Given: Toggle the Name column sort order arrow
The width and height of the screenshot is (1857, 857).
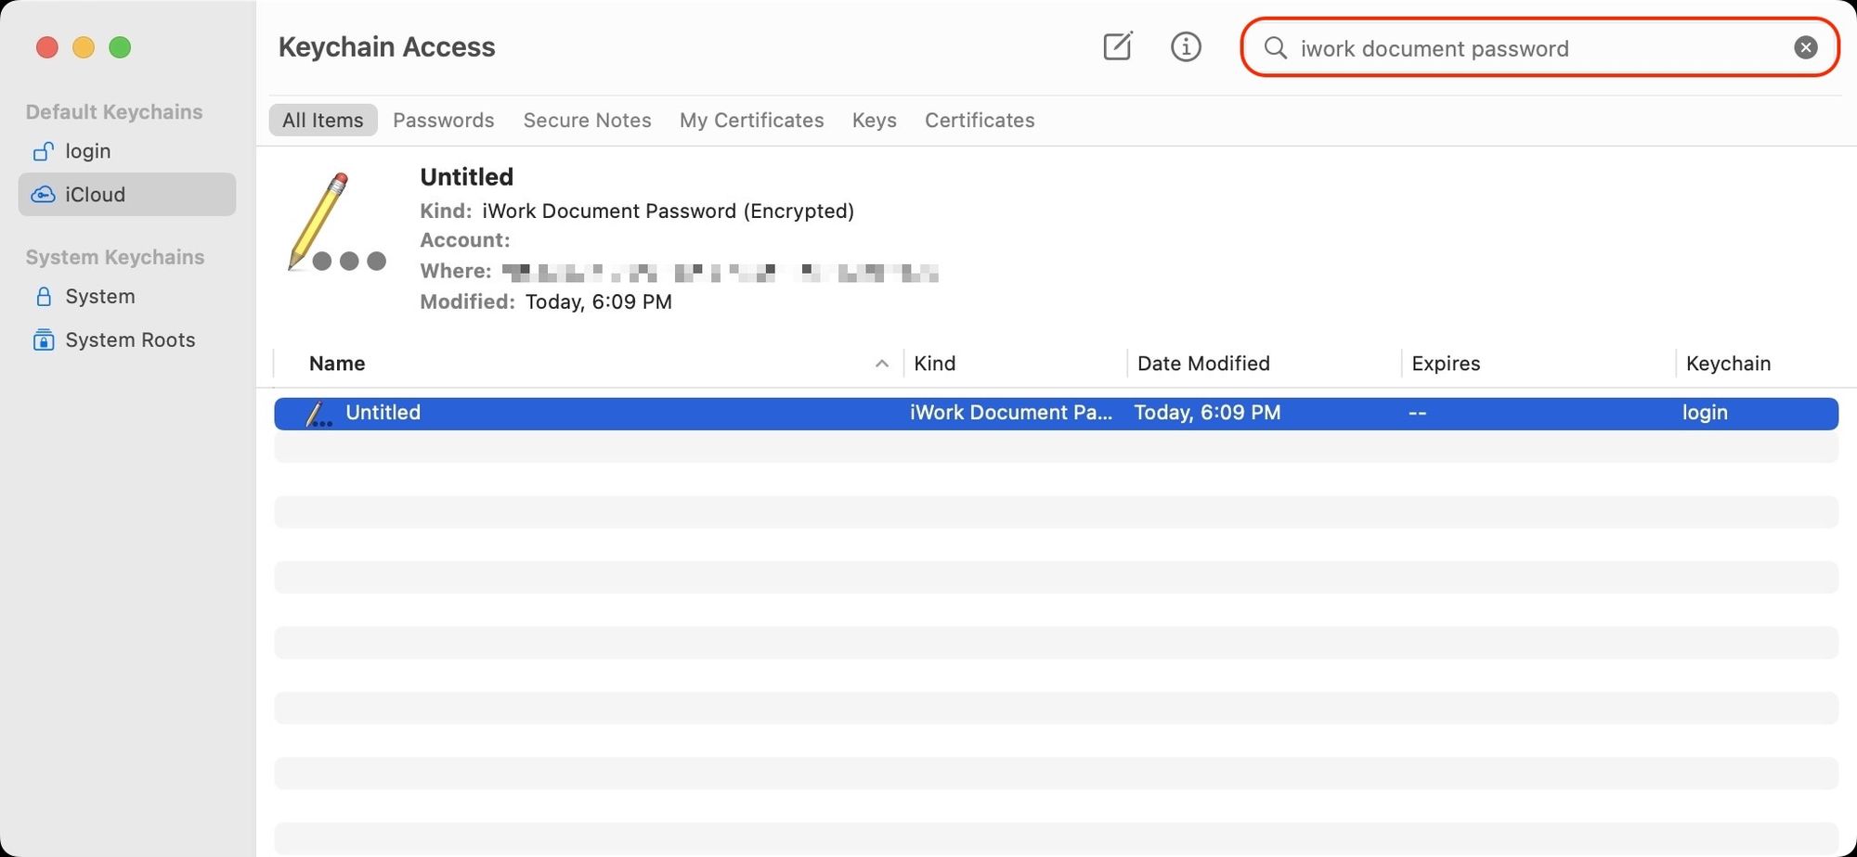Looking at the screenshot, I should (881, 364).
